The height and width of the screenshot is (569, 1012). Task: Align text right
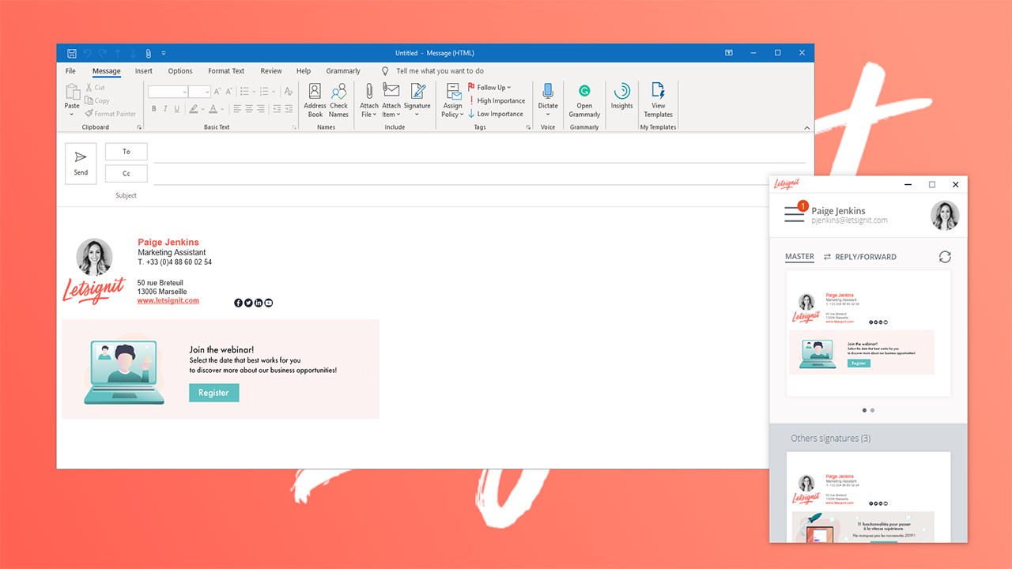[x=261, y=109]
